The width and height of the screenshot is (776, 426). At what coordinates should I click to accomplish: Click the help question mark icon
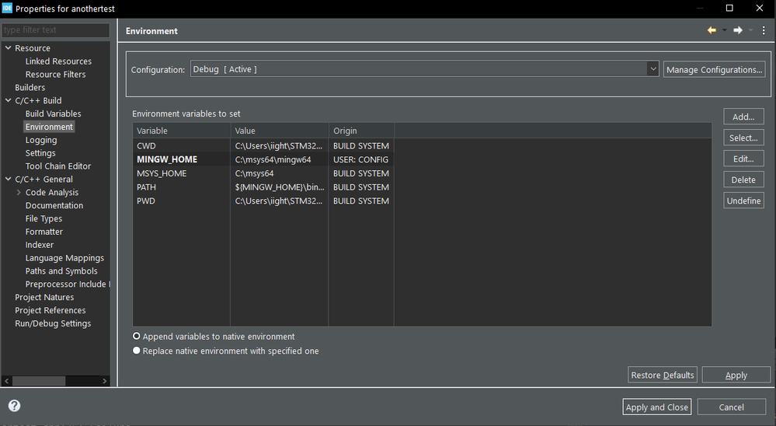coord(14,406)
